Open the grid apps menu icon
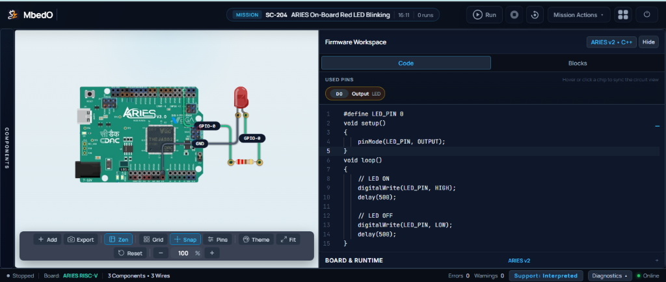This screenshot has height=282, width=666. (623, 15)
